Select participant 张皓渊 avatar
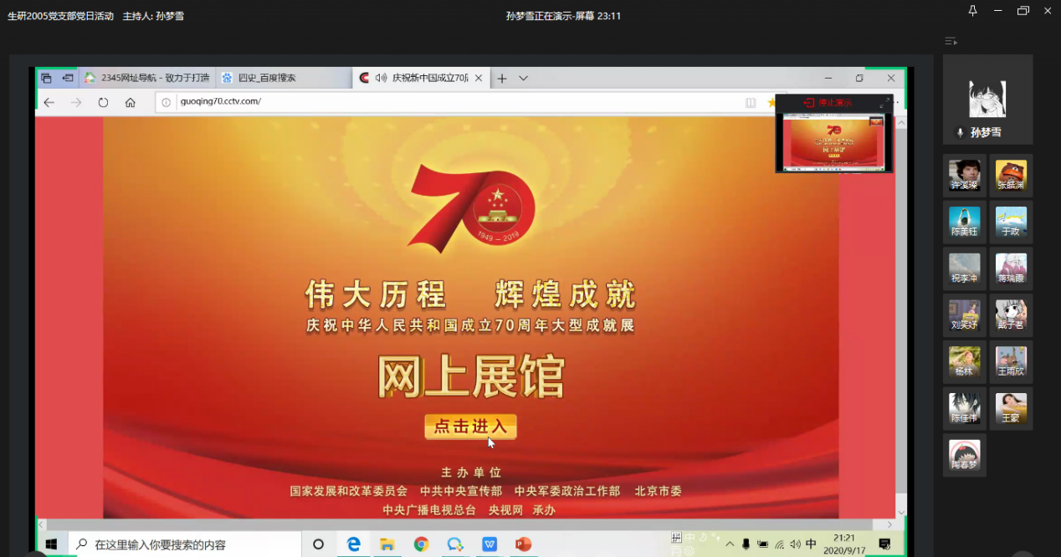The height and width of the screenshot is (557, 1061). point(1011,175)
